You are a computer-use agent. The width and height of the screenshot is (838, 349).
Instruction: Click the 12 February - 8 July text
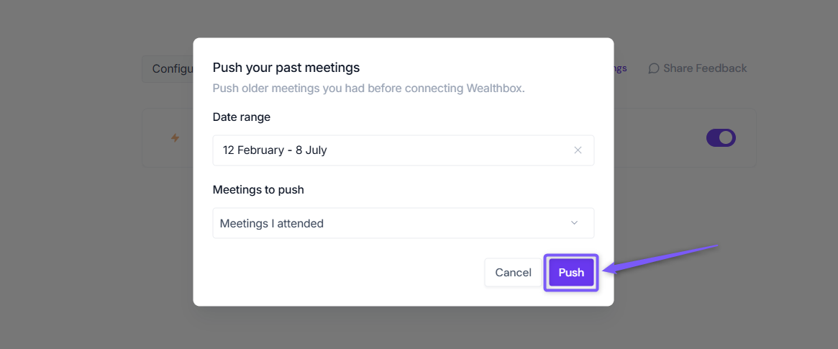pos(275,150)
